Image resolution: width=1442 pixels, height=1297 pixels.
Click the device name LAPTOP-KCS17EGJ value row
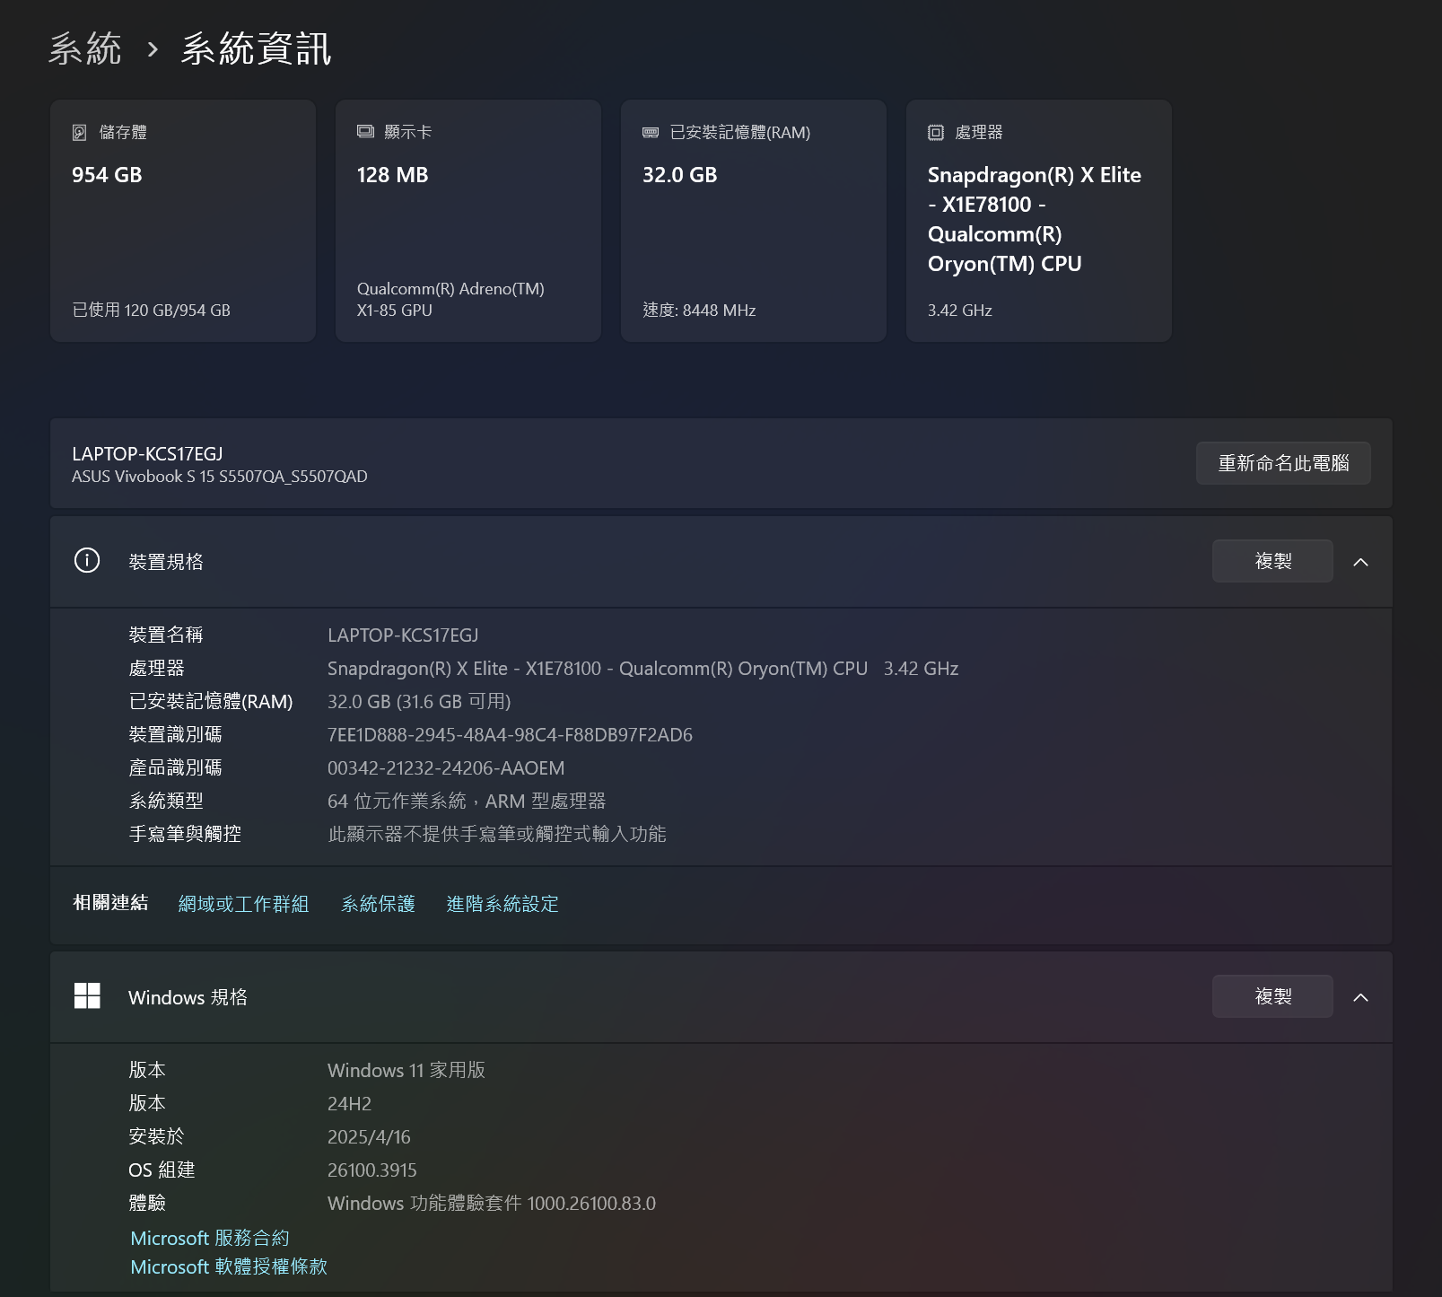click(403, 635)
